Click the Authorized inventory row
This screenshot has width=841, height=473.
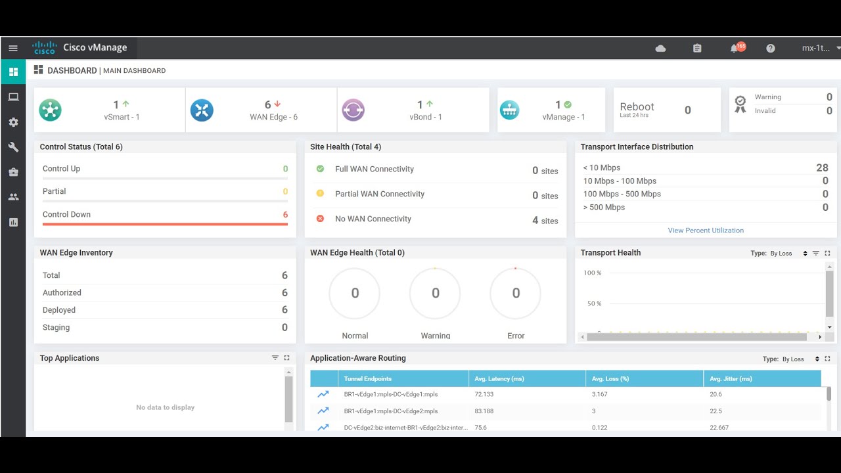coord(165,293)
